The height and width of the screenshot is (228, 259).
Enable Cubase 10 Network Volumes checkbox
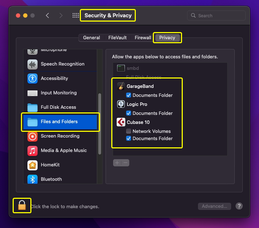tap(129, 131)
